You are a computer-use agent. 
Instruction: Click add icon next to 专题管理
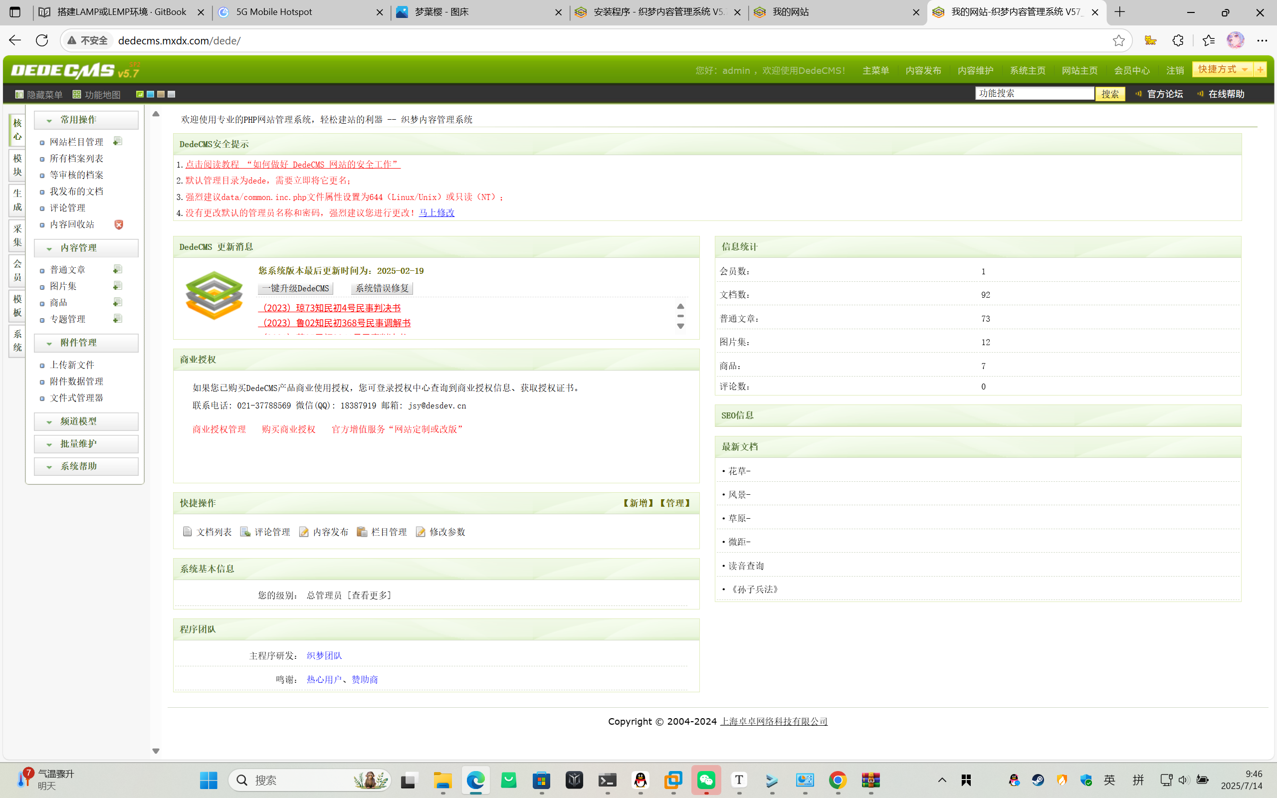pyautogui.click(x=118, y=319)
